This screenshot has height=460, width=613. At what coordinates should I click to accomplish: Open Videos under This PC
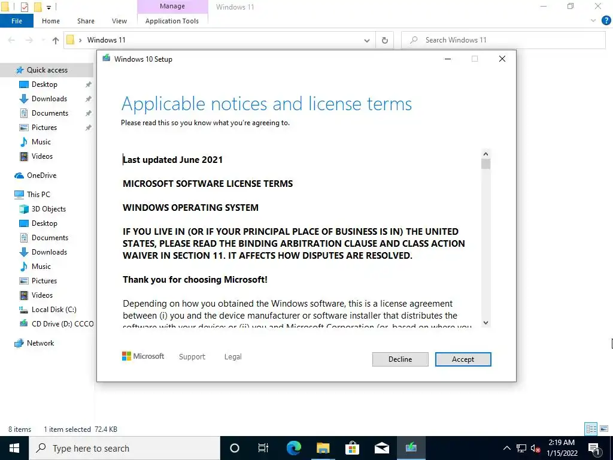(42, 295)
